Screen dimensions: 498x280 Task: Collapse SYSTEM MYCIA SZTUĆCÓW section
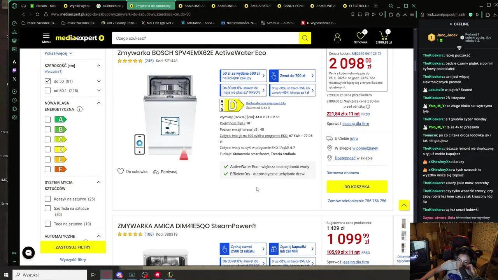point(99,182)
